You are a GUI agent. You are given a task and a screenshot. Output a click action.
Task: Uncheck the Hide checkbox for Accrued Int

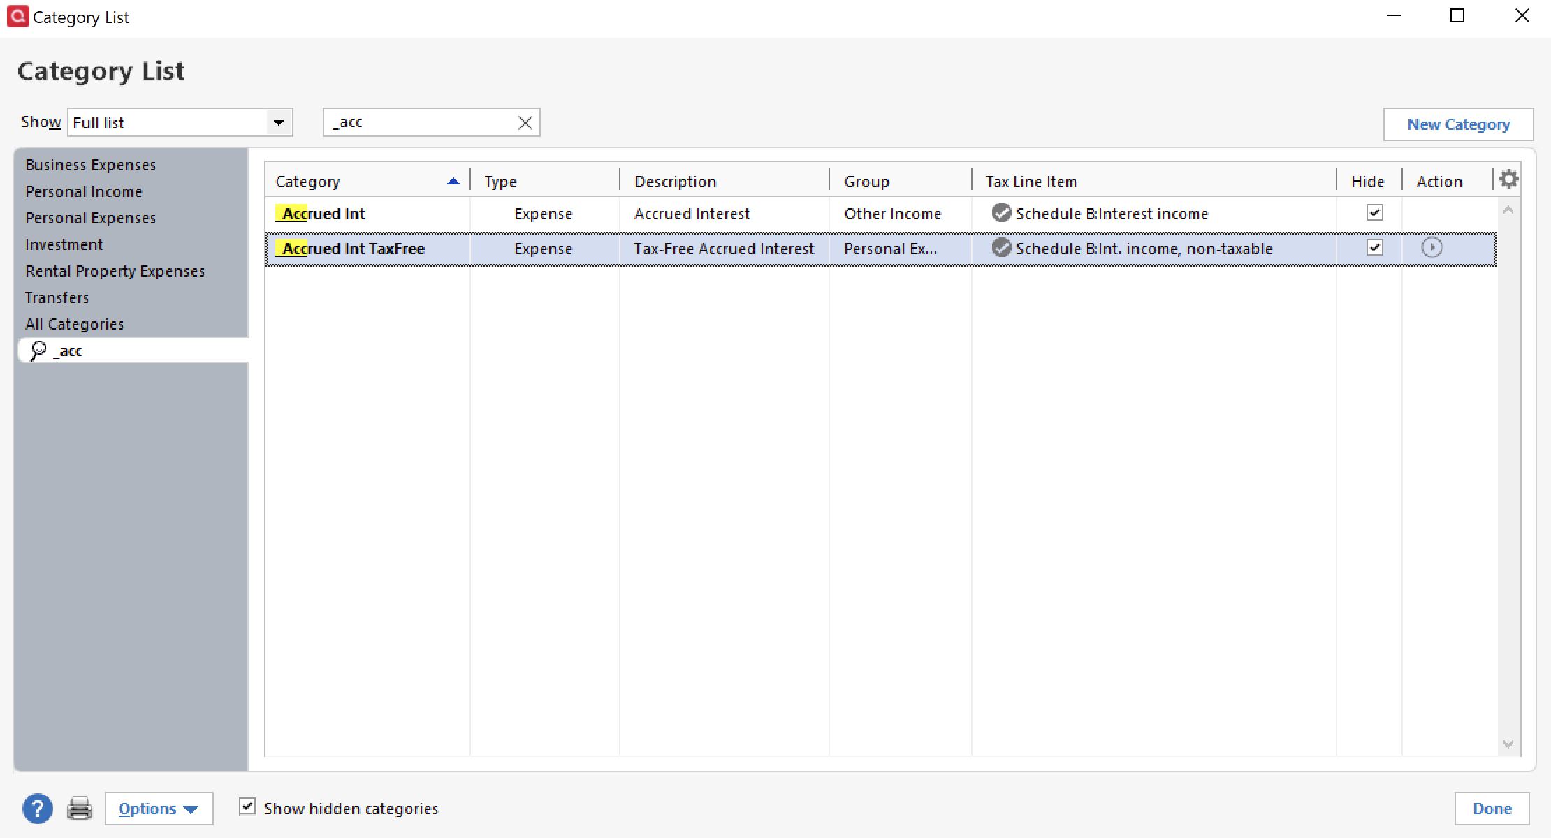click(1374, 212)
